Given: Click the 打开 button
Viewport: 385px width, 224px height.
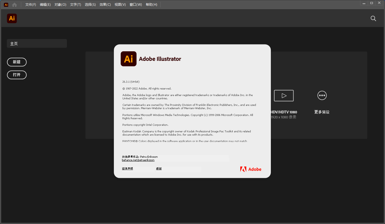Looking at the screenshot, I should tap(17, 75).
